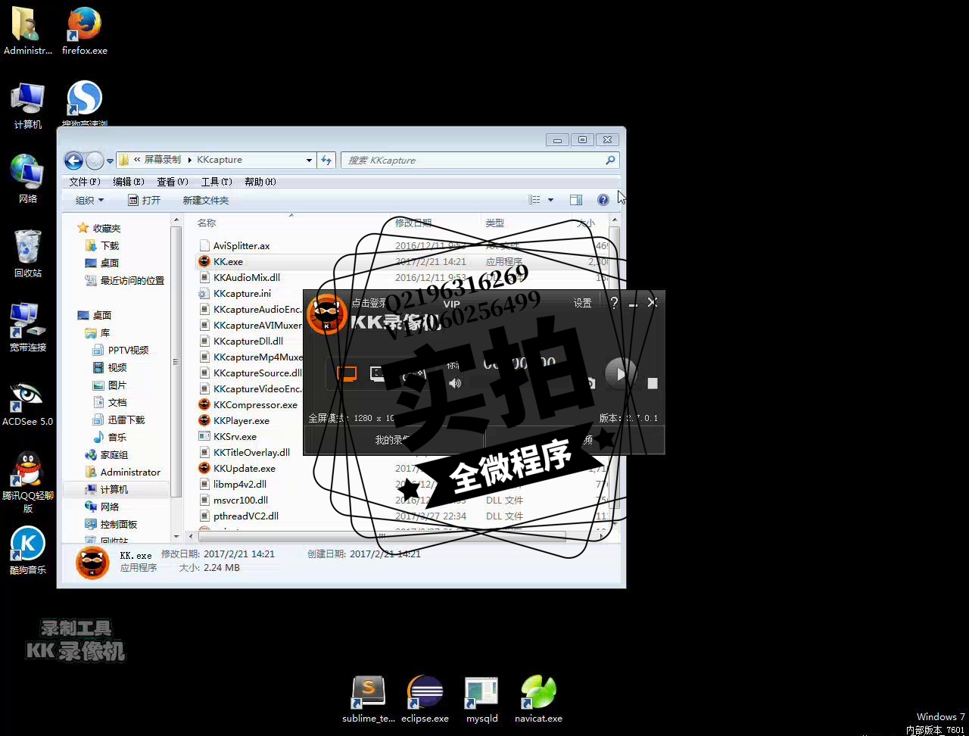Open the 我的录像 section in KK录像机
969x736 pixels.
pyautogui.click(x=394, y=440)
